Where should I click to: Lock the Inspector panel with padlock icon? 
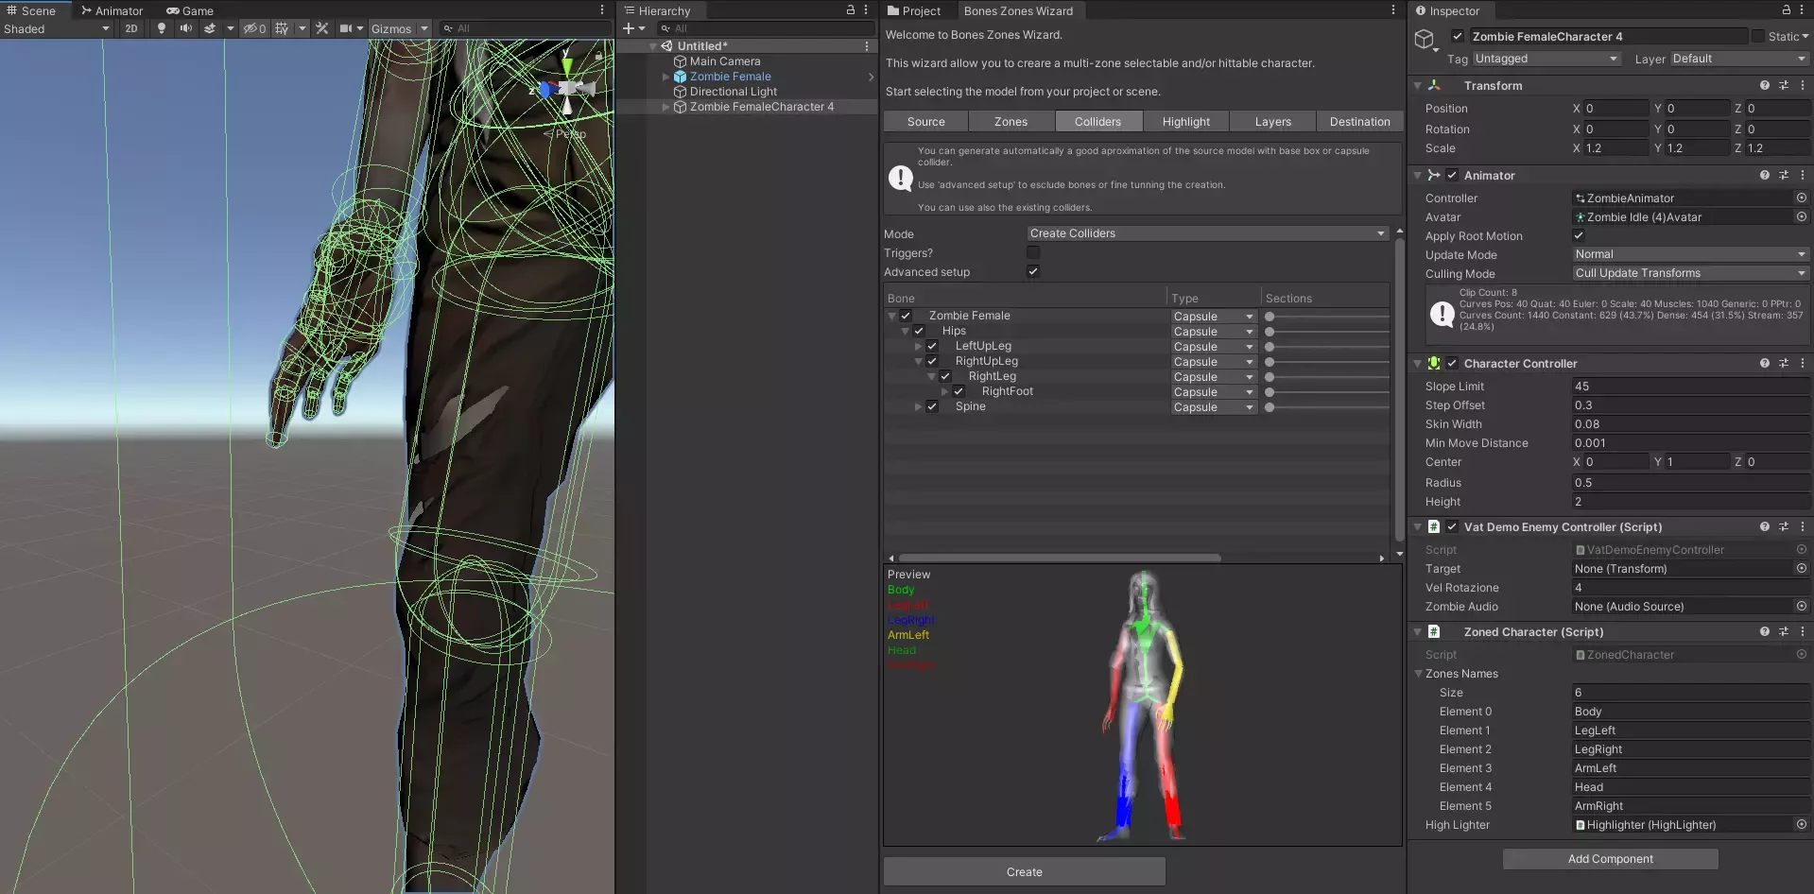[x=1787, y=10]
